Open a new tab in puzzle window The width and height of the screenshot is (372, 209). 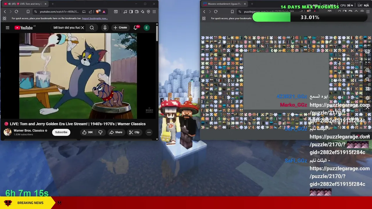tap(252, 4)
